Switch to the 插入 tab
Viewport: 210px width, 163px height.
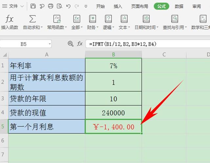(118, 6)
